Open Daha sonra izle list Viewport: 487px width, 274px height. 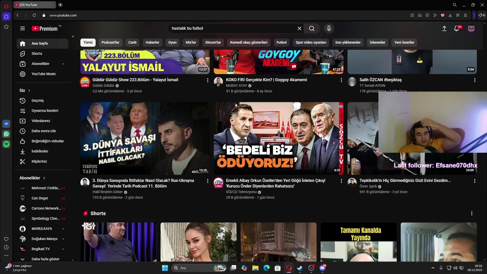(x=42, y=131)
